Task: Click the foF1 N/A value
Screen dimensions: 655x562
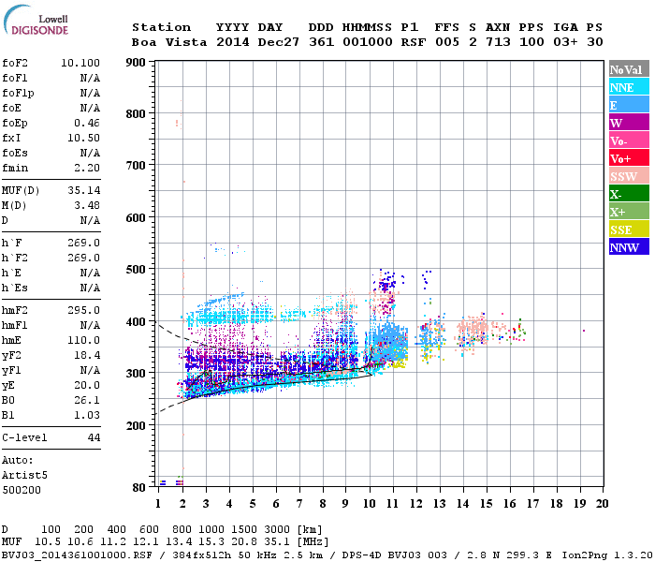Action: pyautogui.click(x=90, y=78)
